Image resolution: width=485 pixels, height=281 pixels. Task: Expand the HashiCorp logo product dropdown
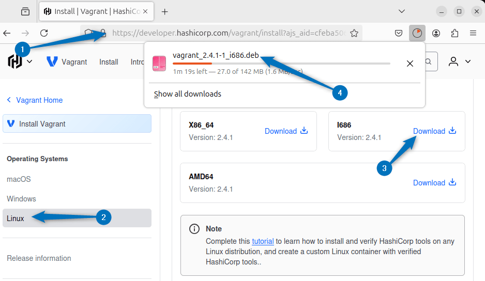tap(29, 61)
